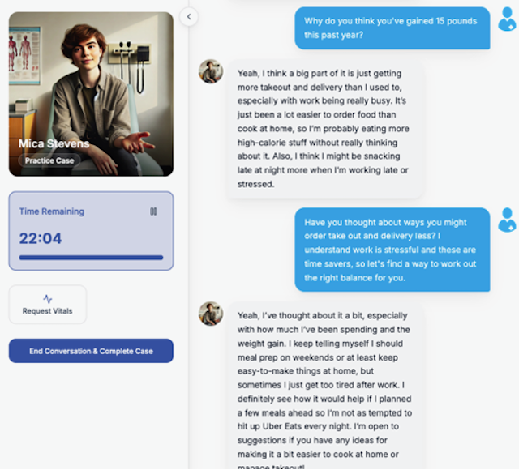The image size is (519, 470).
Task: Click the Practice Case badge
Action: pos(49,160)
